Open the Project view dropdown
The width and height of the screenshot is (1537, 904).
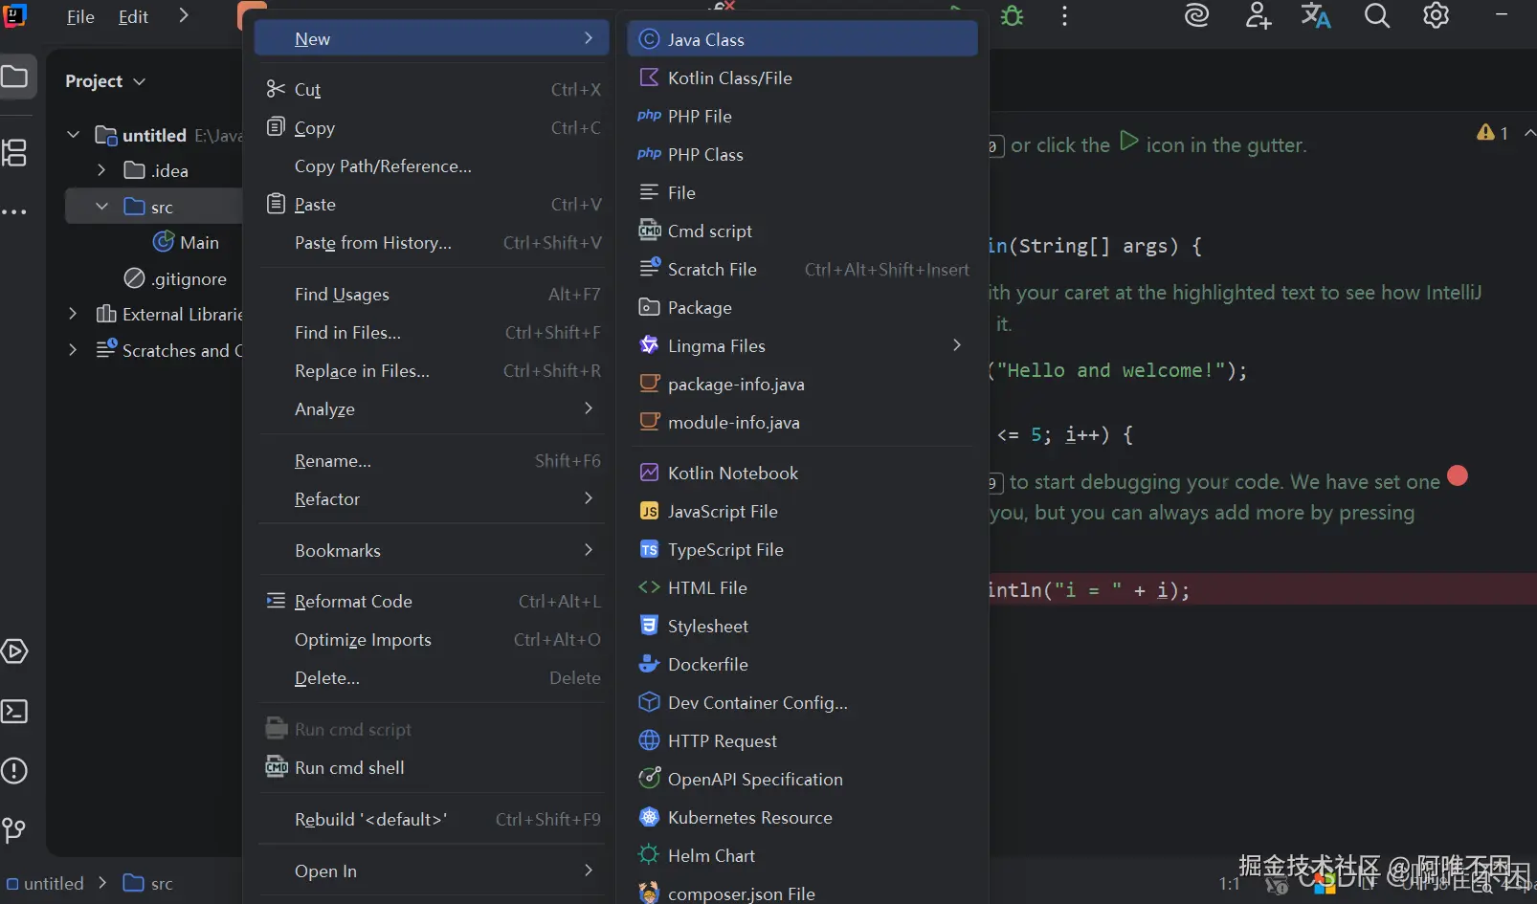[x=105, y=81]
